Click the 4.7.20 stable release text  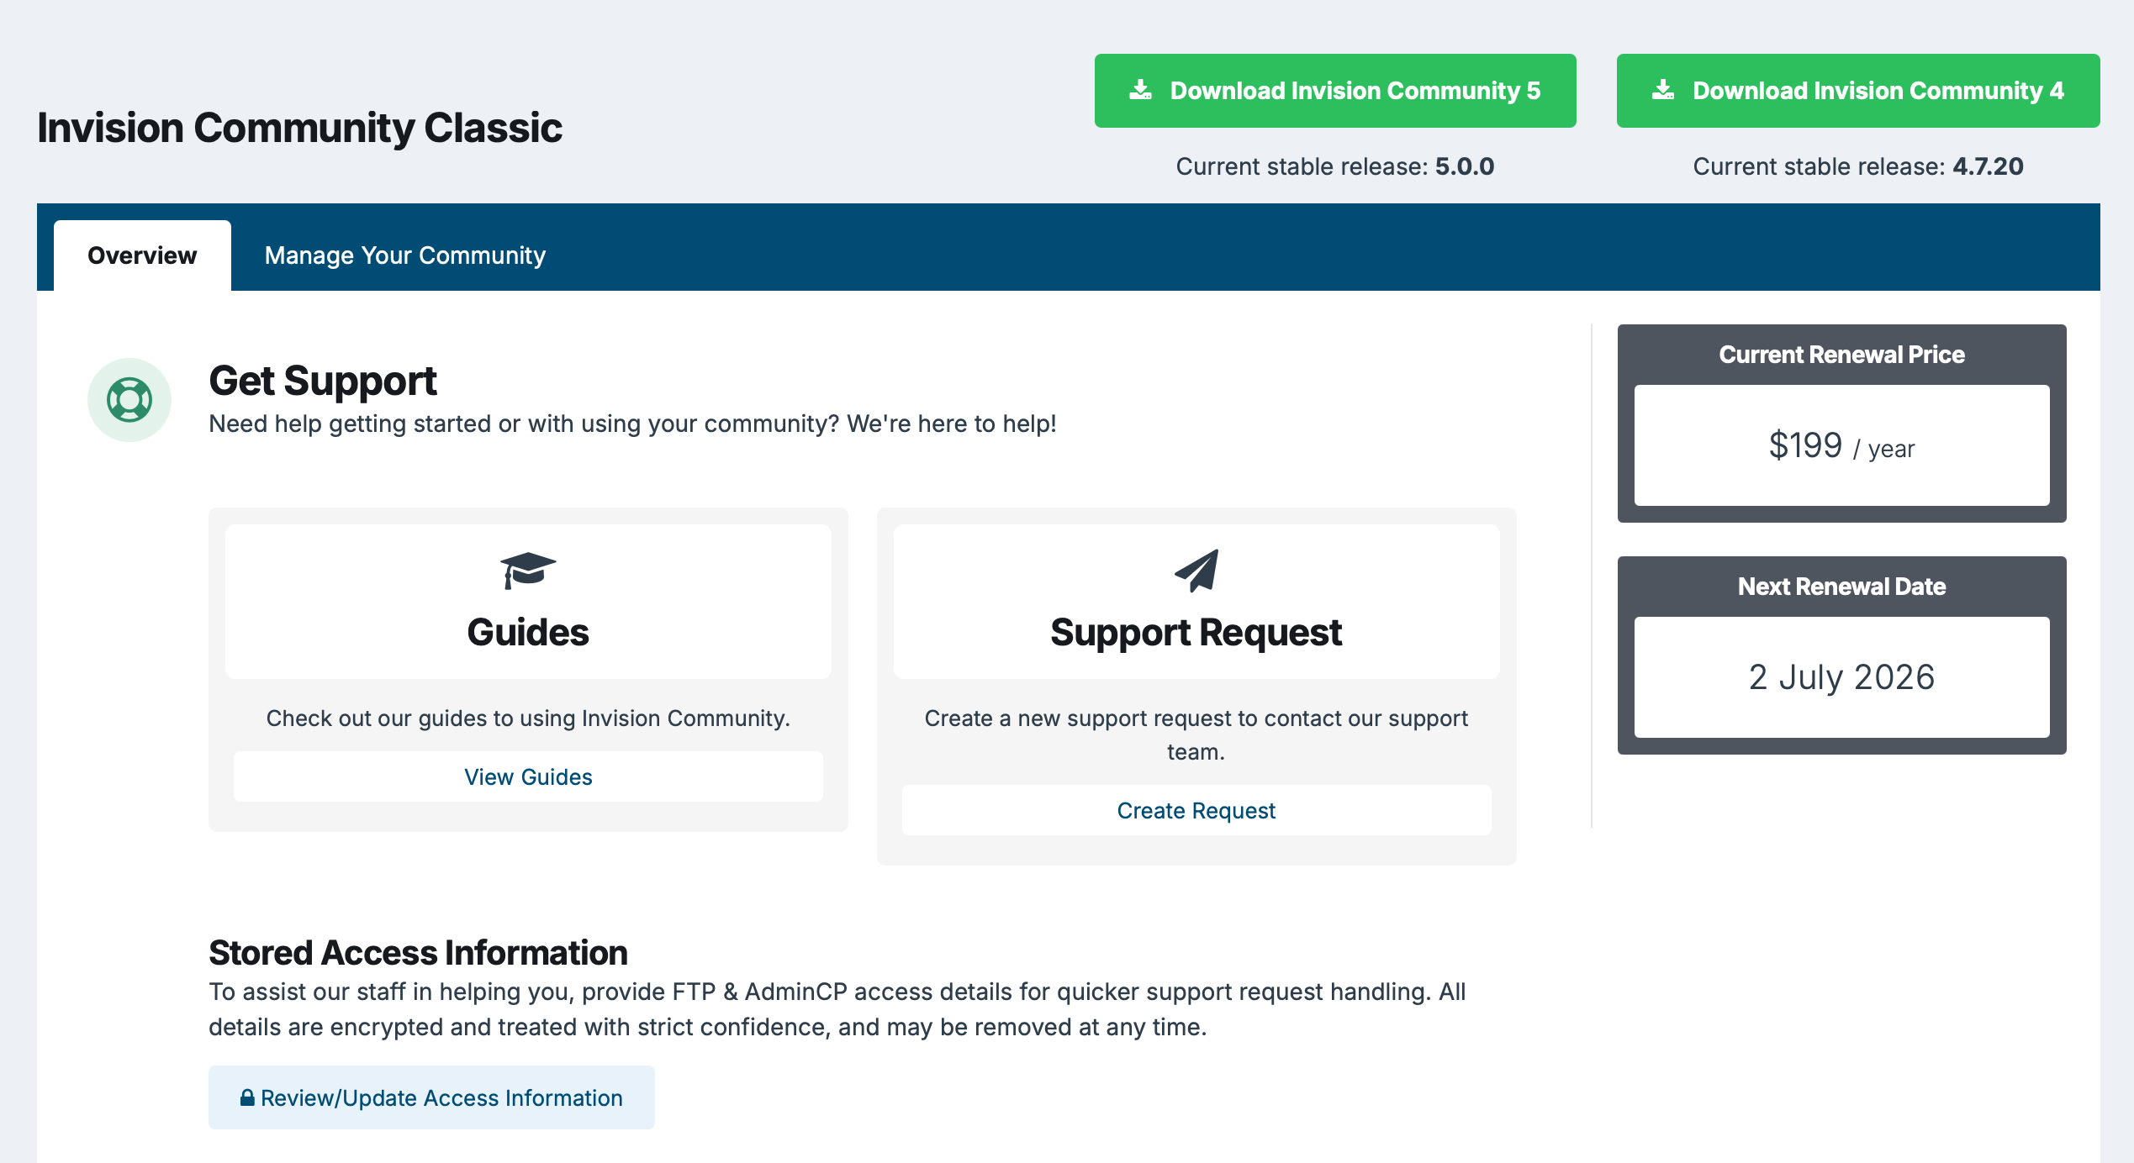(1987, 166)
